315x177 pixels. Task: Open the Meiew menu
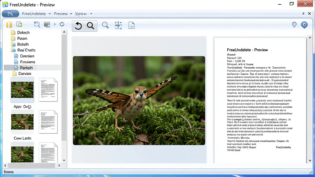coord(81,14)
